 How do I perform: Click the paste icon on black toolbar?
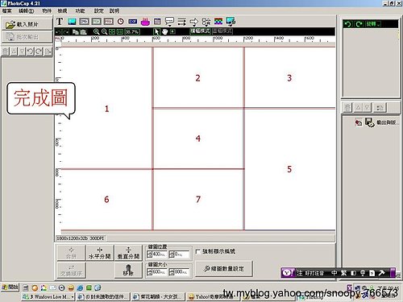[x=83, y=31]
